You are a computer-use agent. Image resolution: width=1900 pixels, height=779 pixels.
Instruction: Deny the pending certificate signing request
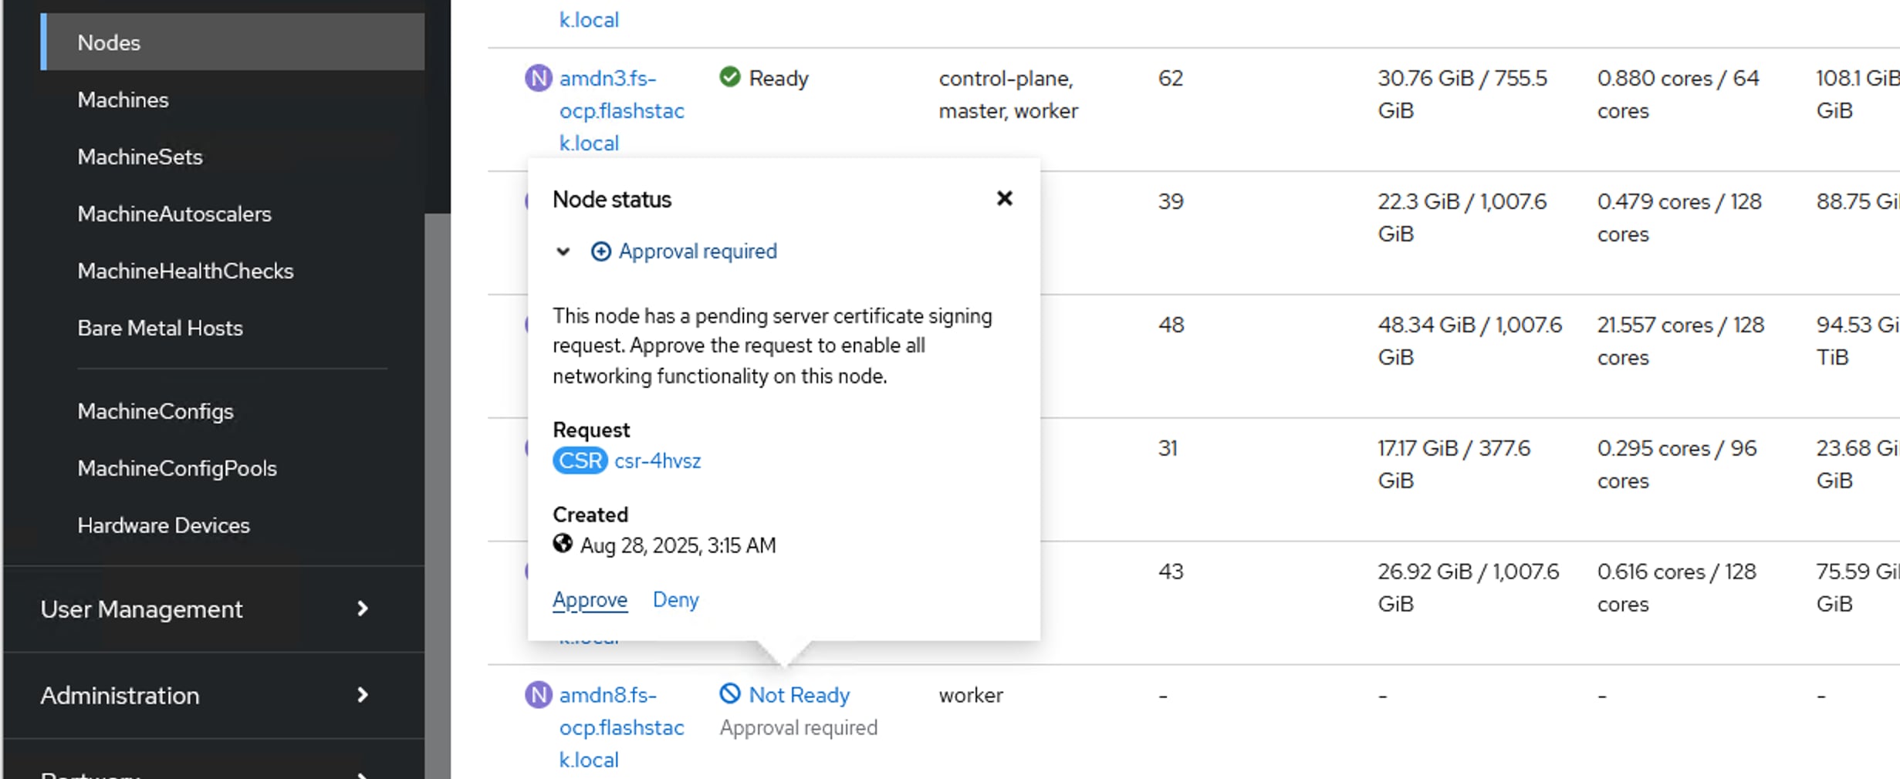pos(675,599)
